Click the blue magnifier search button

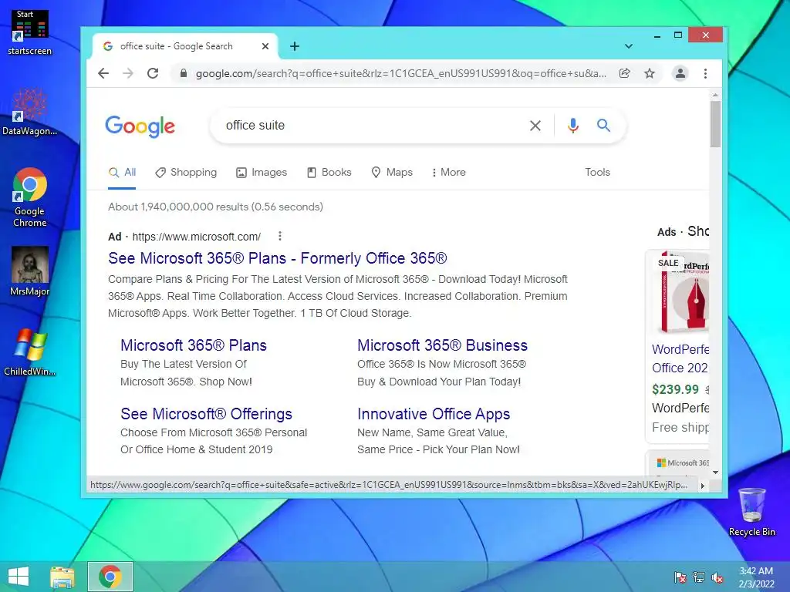603,126
